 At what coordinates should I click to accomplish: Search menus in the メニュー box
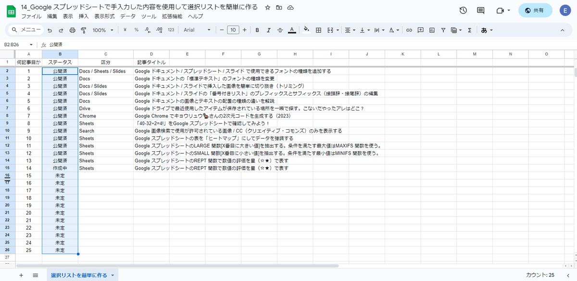click(25, 30)
